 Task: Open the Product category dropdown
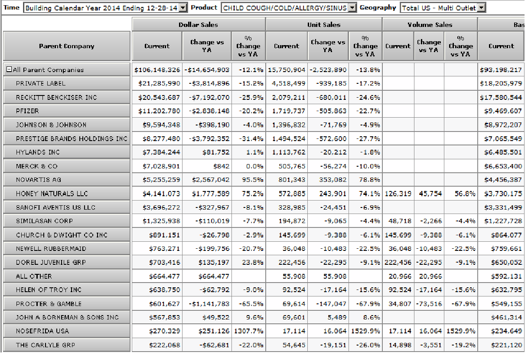(352, 7)
